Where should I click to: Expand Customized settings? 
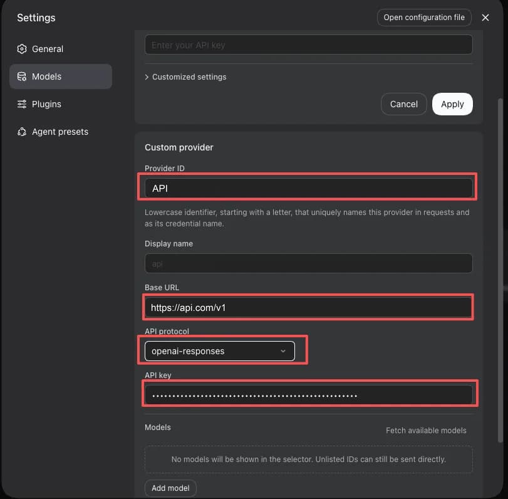tap(185, 77)
